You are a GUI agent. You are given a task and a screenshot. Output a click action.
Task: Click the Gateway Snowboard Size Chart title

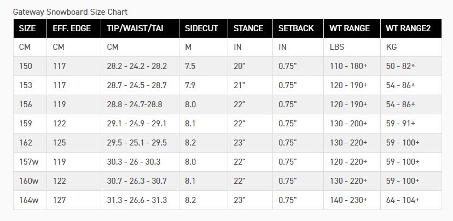[x=70, y=12]
